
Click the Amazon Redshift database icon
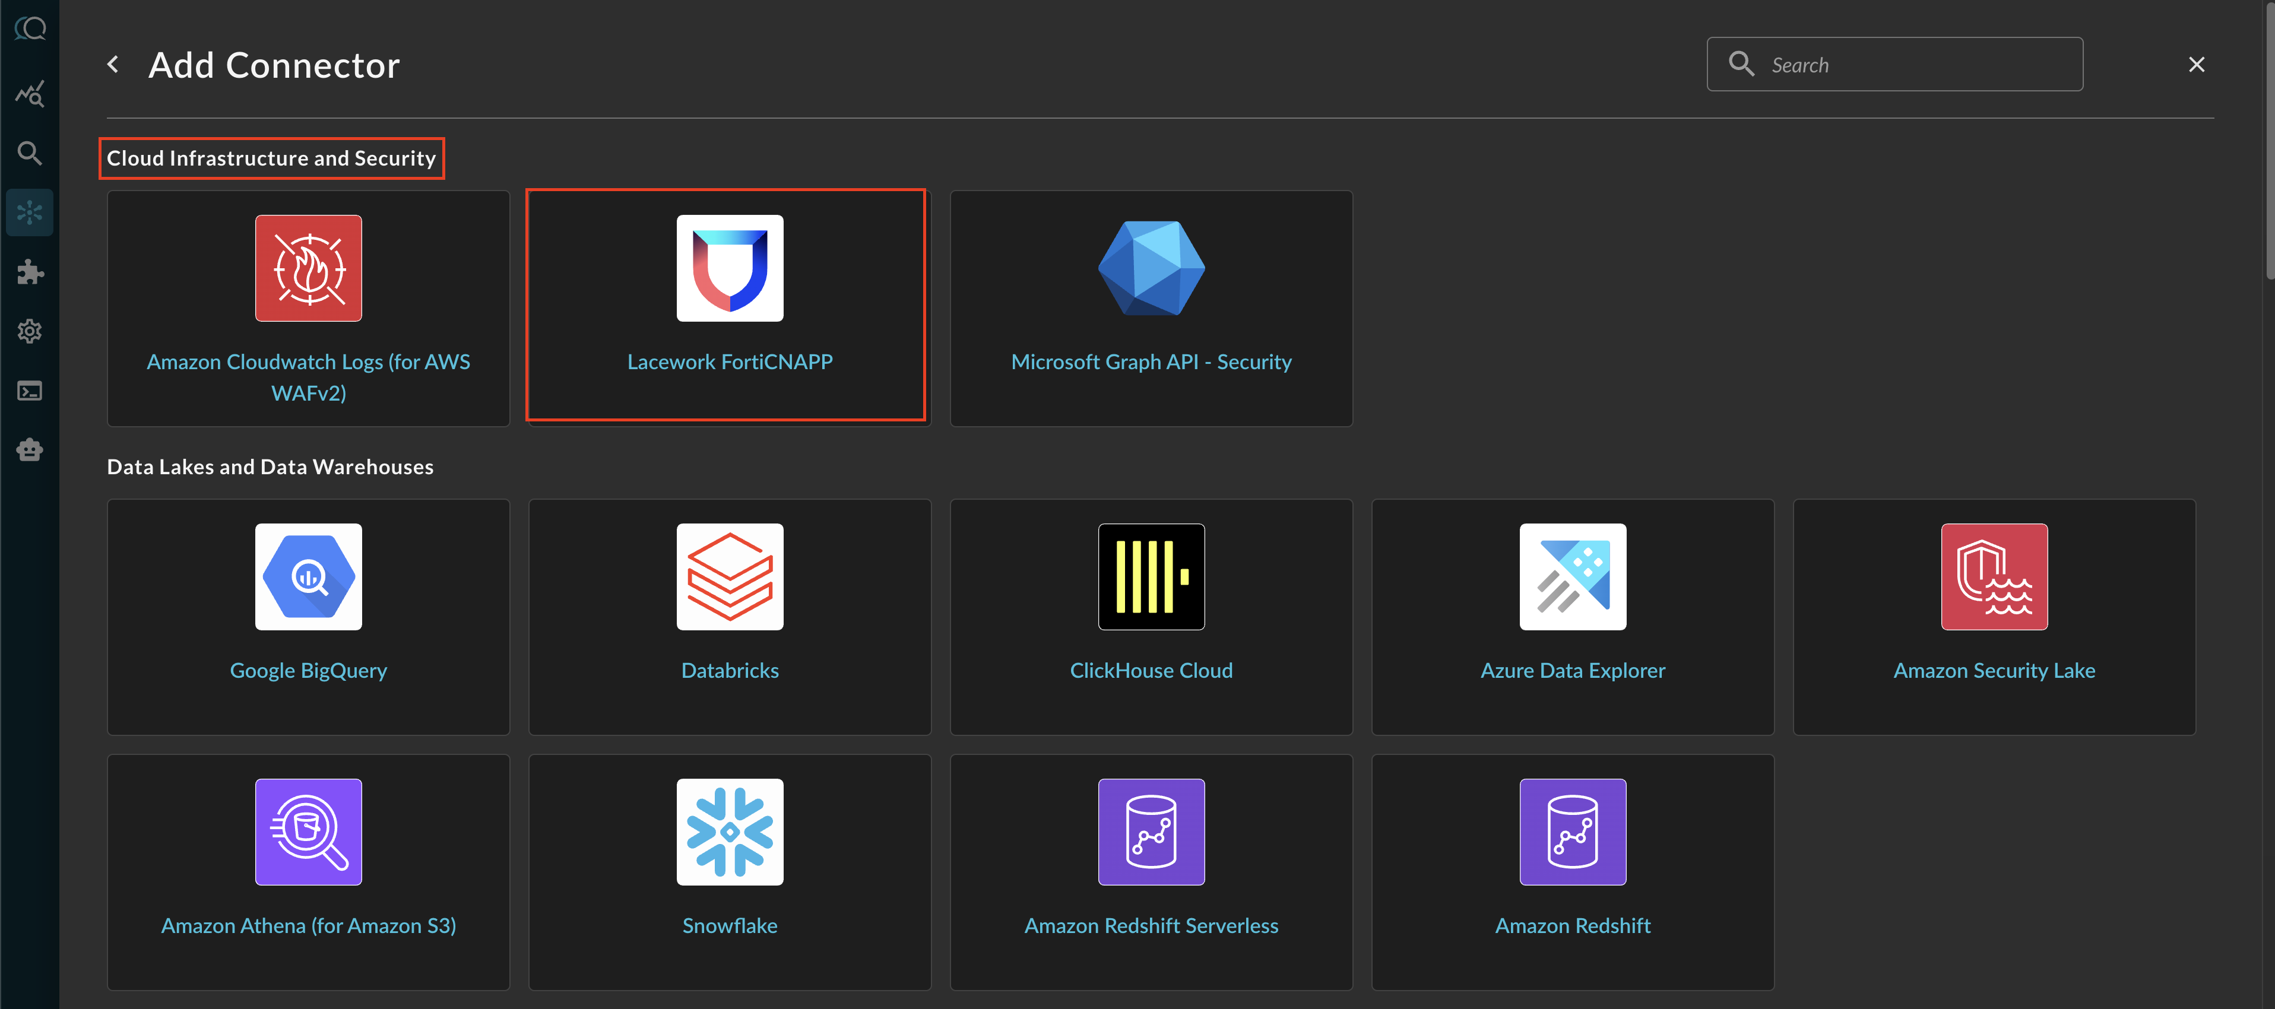point(1572,832)
